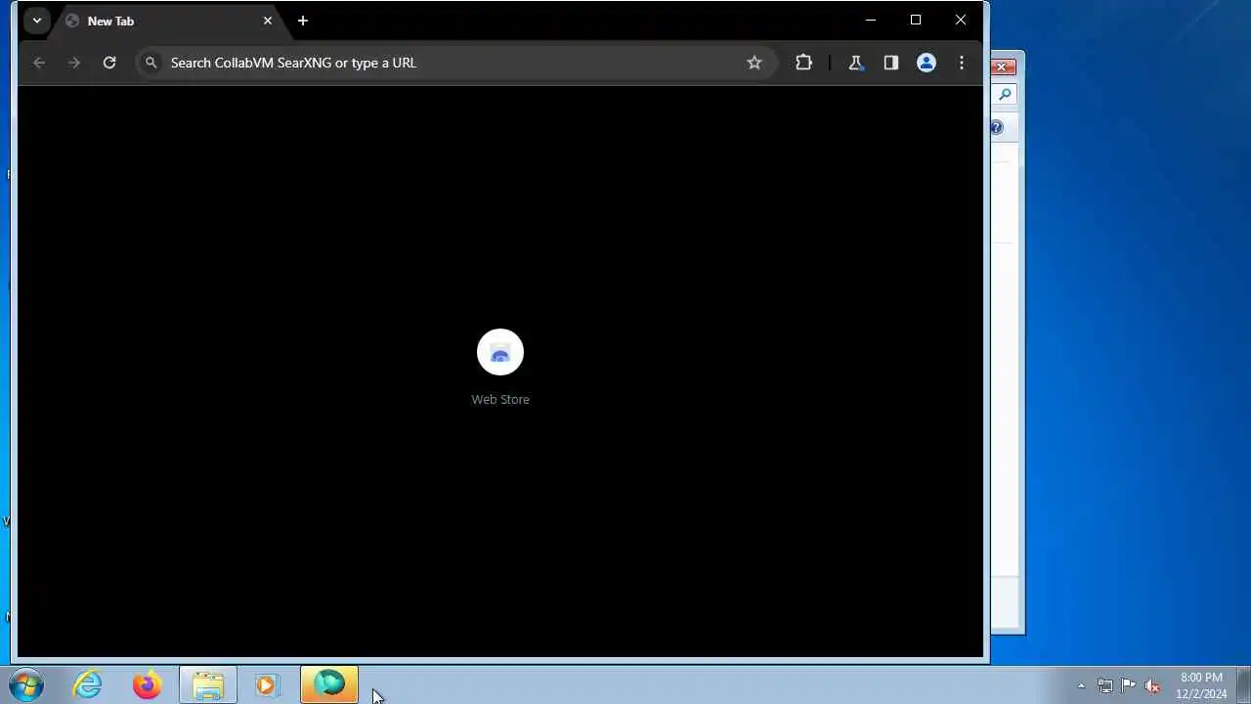Open the clock showing 8:00 PM
1251x704 pixels.
(x=1201, y=685)
